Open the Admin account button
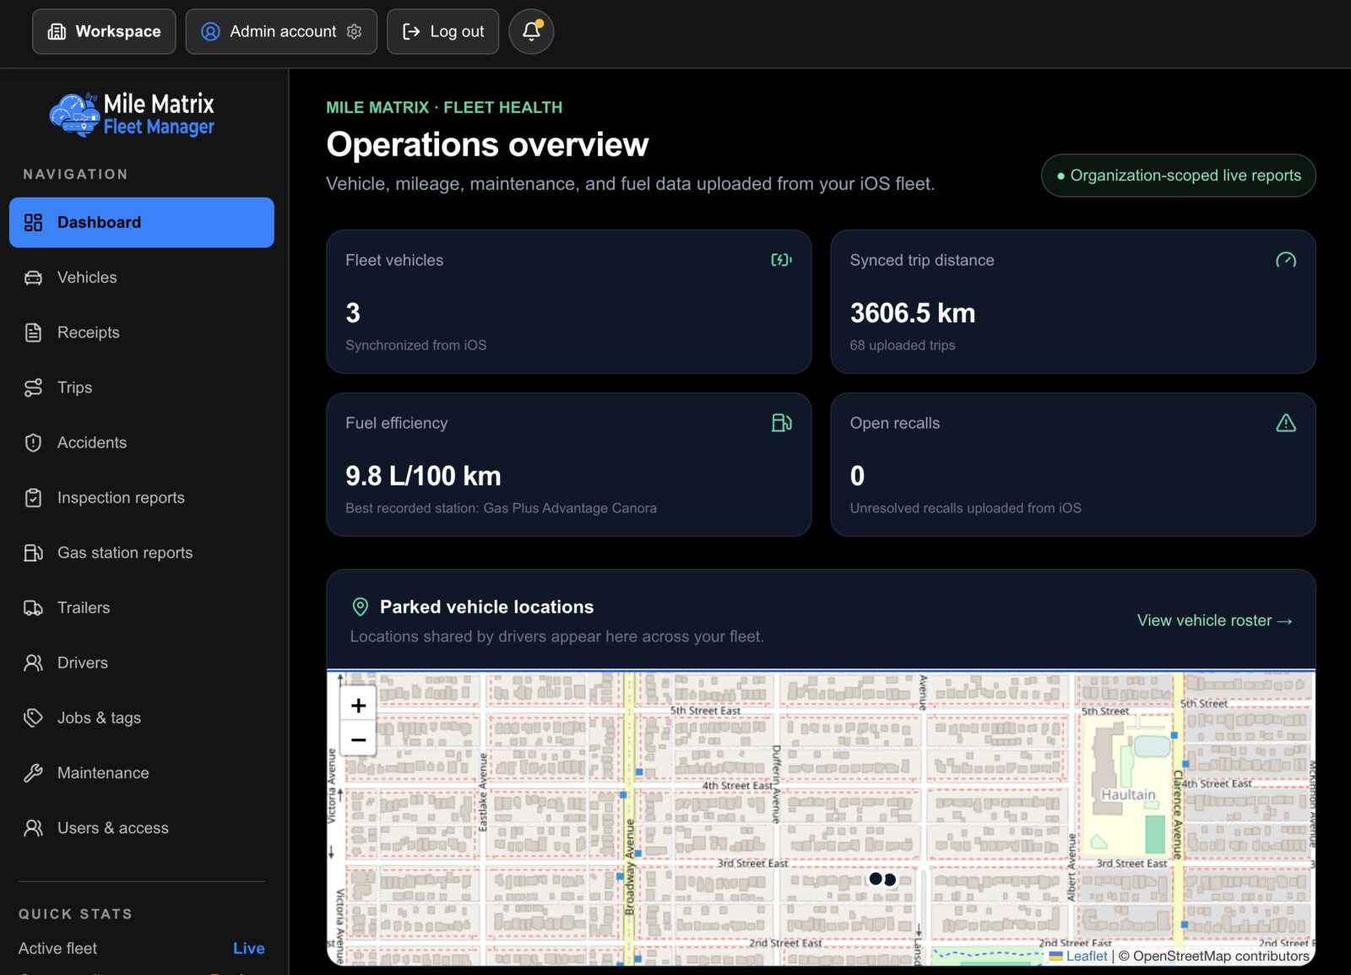This screenshot has width=1351, height=975. coord(281,31)
